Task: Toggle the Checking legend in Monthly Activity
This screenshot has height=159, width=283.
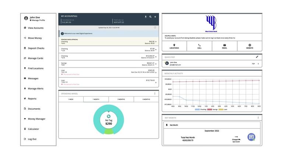Action: [x=200, y=109]
